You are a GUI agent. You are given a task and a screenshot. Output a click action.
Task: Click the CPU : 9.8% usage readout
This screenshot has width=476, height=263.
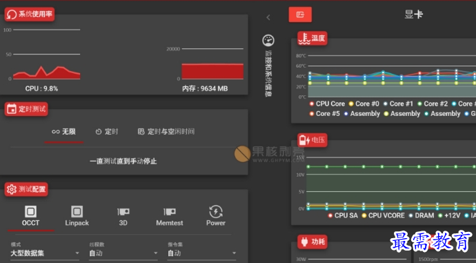(41, 88)
